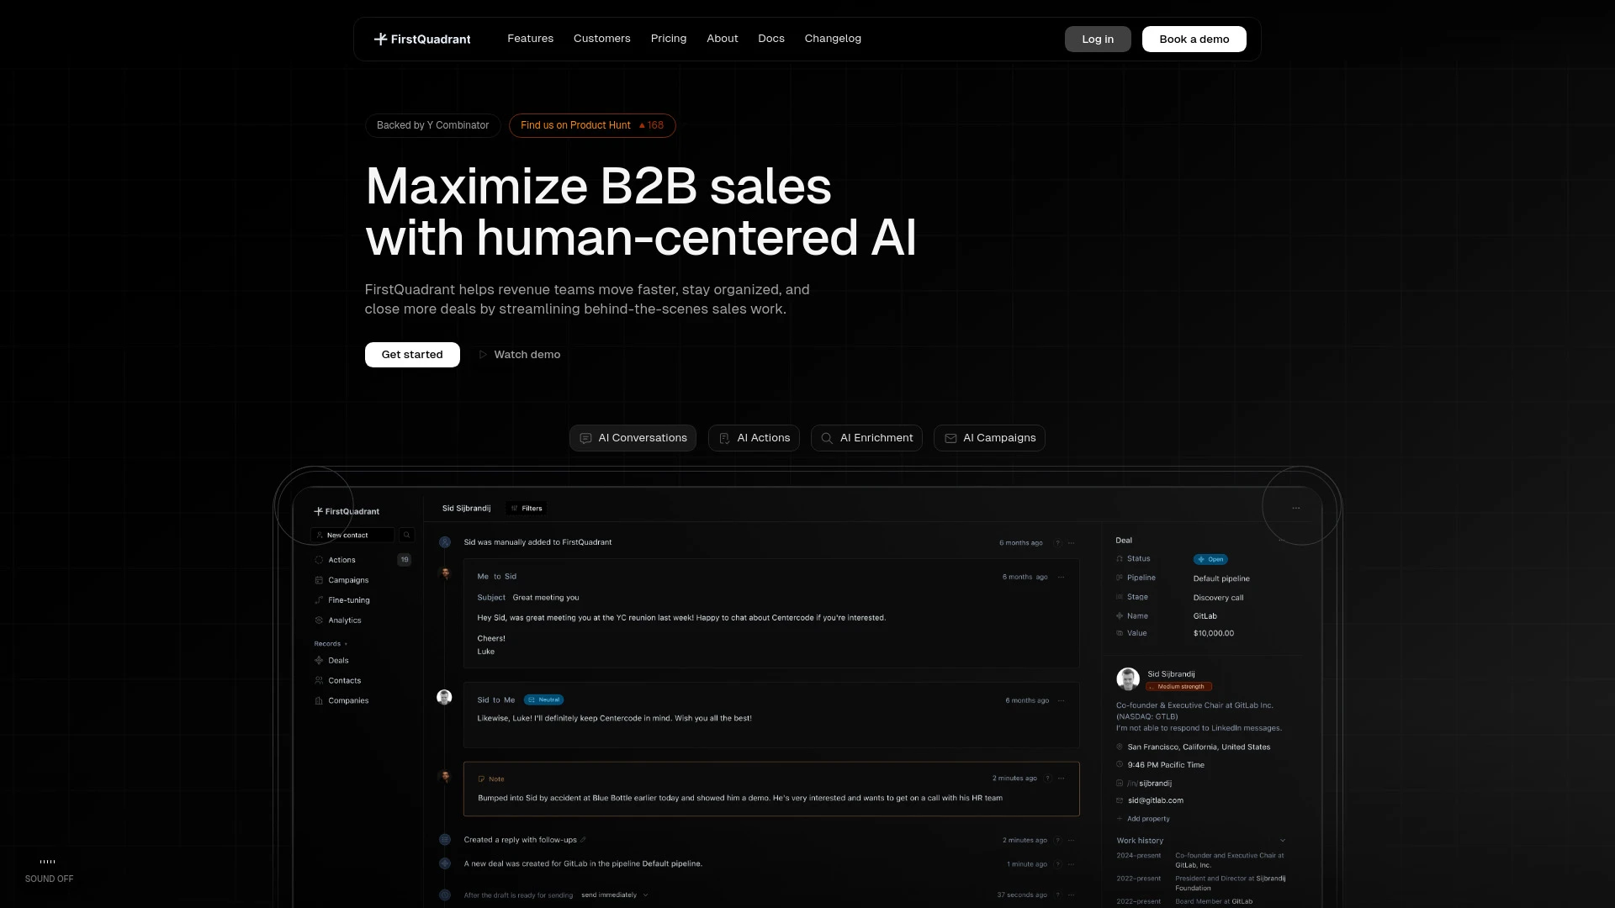
Task: Open Analytics in the sidebar
Action: (x=344, y=620)
